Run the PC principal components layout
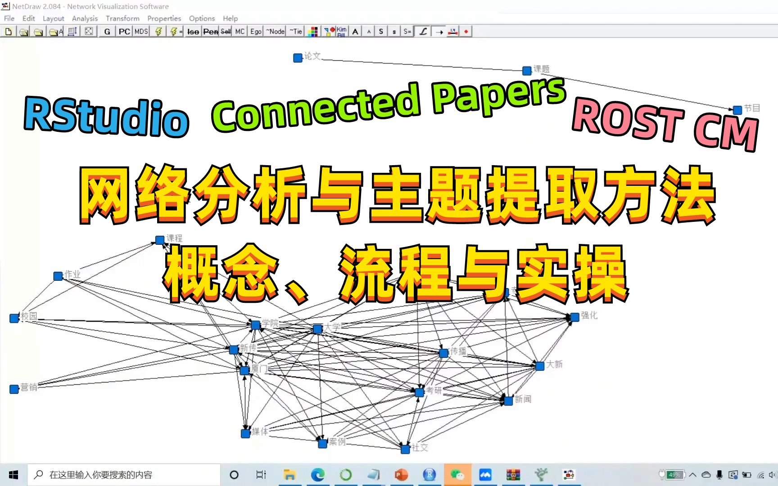Image resolution: width=778 pixels, height=486 pixels. [x=124, y=31]
